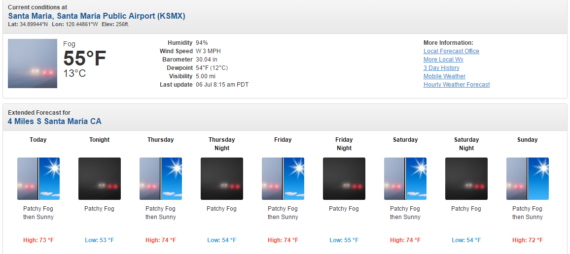Click Thursday's forecast weather icon
The width and height of the screenshot is (570, 254).
pyautogui.click(x=161, y=179)
